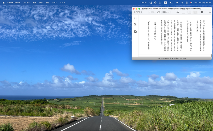Open the table of contents sidebar icon

click(x=135, y=18)
